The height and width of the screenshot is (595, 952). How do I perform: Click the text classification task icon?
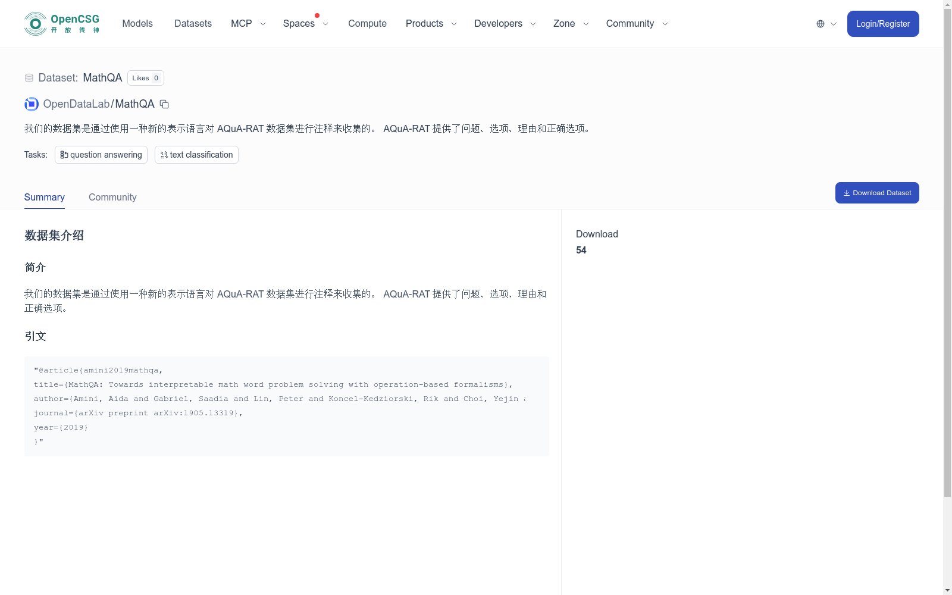pyautogui.click(x=164, y=155)
